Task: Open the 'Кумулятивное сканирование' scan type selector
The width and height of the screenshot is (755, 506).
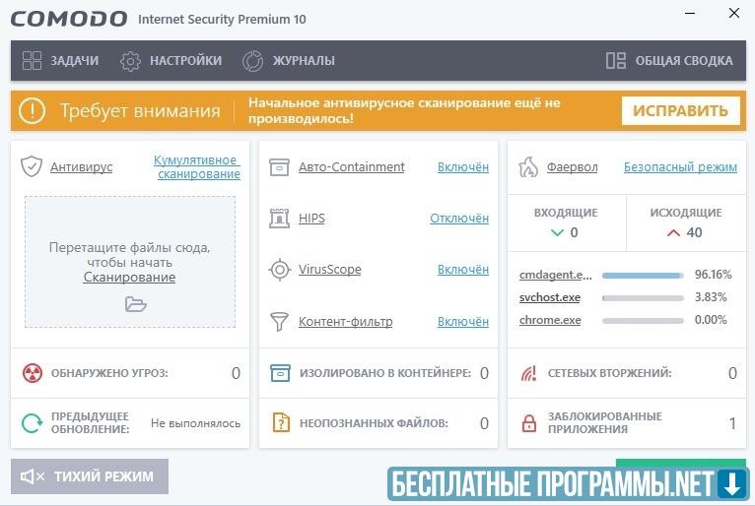Action: coord(197,166)
